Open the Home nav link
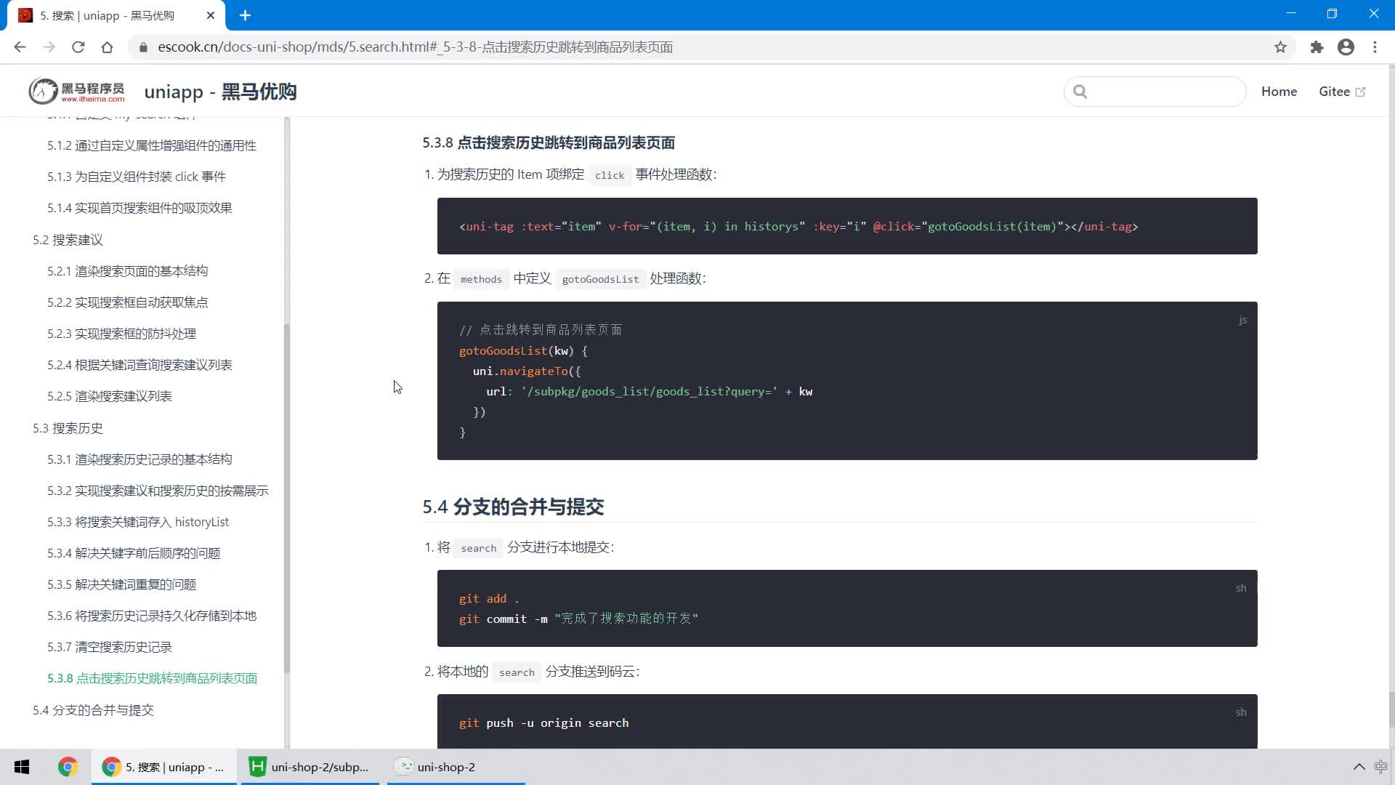 pyautogui.click(x=1279, y=92)
